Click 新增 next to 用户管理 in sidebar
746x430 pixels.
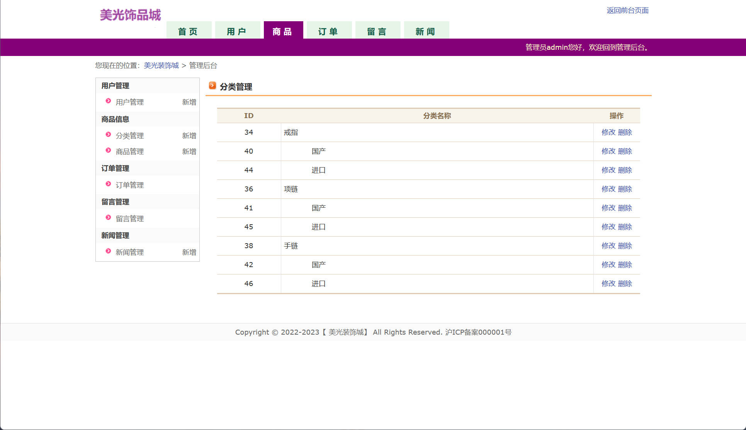click(x=189, y=102)
